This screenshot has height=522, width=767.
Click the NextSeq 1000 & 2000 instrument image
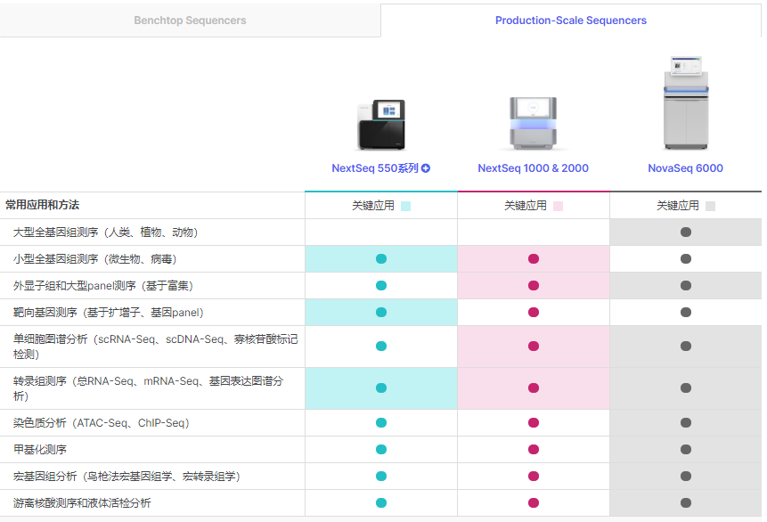[x=533, y=124]
